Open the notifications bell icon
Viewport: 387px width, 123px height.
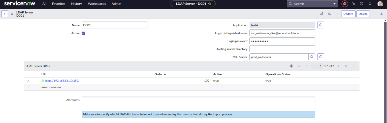click(x=370, y=4)
